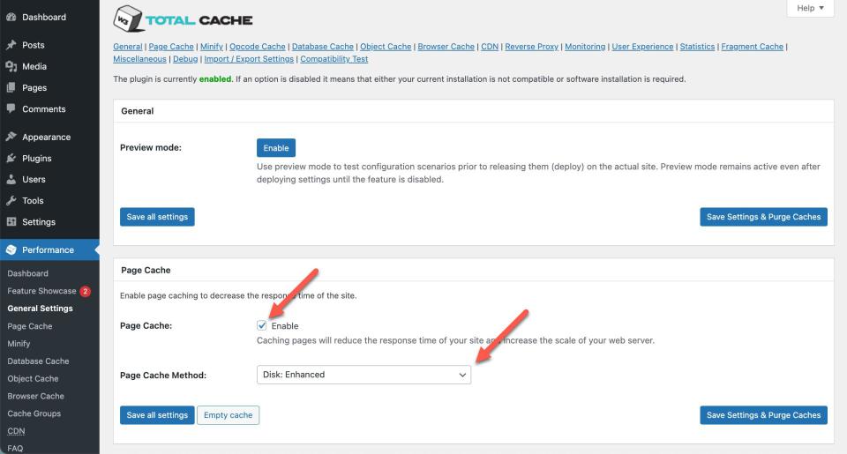Enable Preview mode with the Enable button
The image size is (847, 454).
pyautogui.click(x=275, y=148)
